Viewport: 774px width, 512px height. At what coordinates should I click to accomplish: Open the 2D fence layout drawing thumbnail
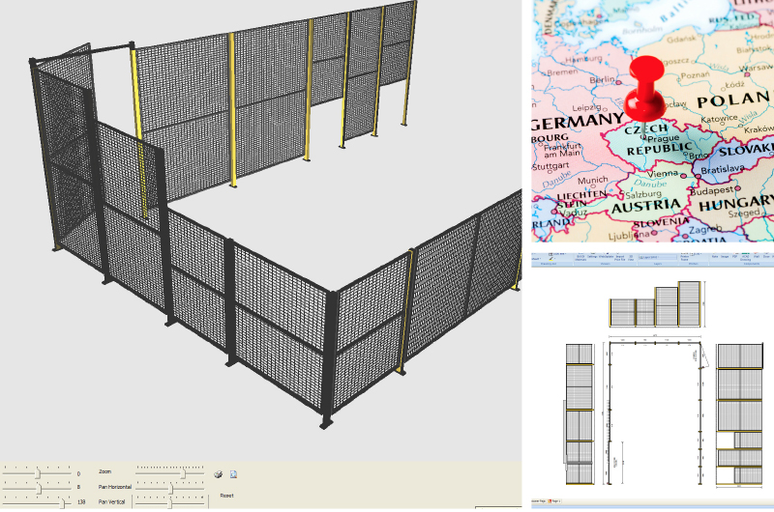coord(652,380)
